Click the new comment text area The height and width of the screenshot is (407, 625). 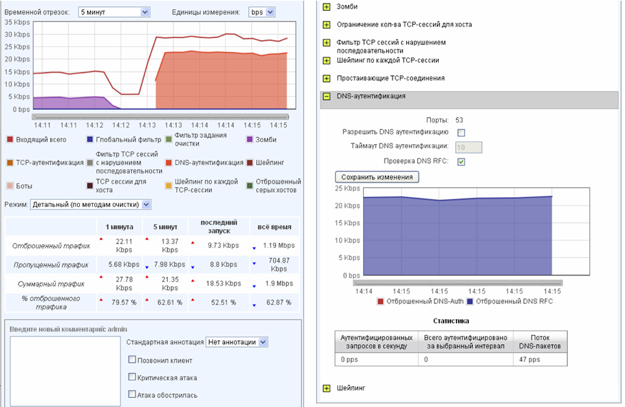click(x=66, y=371)
